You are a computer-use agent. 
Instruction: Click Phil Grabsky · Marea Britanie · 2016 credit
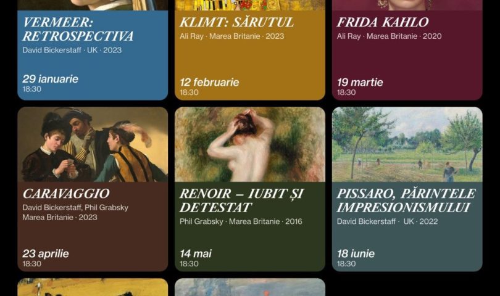tap(241, 221)
